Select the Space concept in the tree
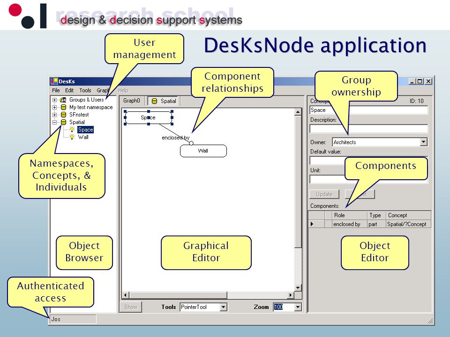 pos(85,130)
